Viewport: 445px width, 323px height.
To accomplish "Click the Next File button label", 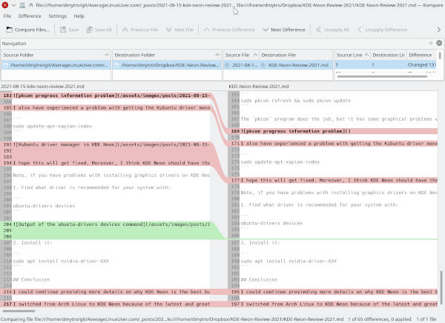I will pos(184,30).
